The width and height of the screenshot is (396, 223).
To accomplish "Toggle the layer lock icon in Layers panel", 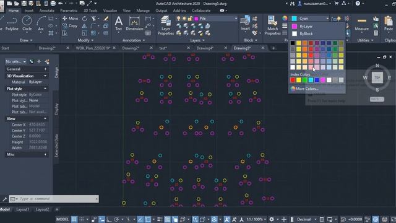I will coord(190,19).
